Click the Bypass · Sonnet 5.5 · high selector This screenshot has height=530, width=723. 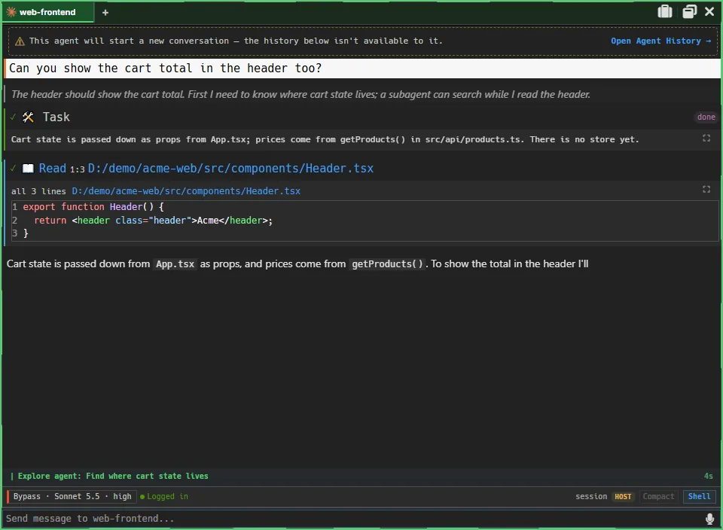(x=72, y=496)
